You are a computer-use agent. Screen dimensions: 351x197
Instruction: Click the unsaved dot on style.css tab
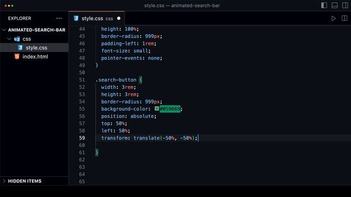click(x=118, y=18)
